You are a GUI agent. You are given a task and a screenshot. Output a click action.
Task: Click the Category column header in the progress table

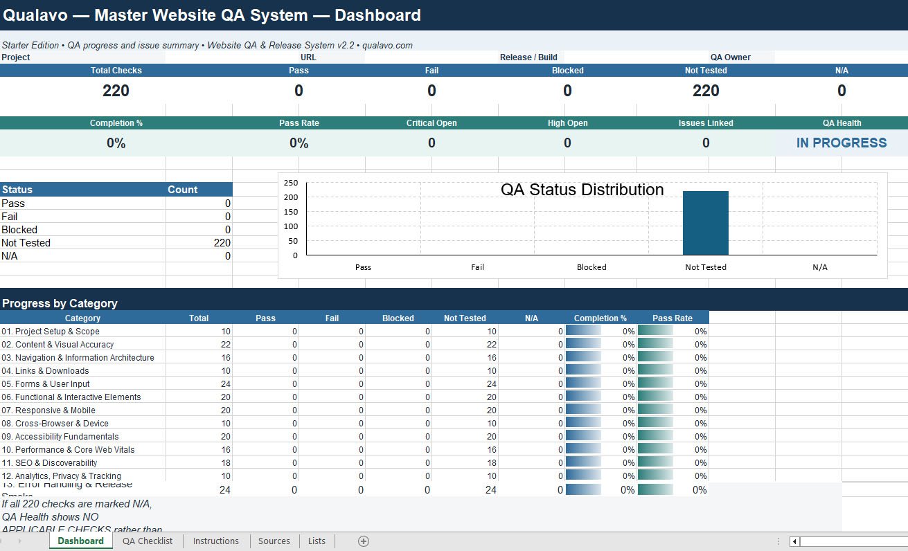pyautogui.click(x=82, y=318)
